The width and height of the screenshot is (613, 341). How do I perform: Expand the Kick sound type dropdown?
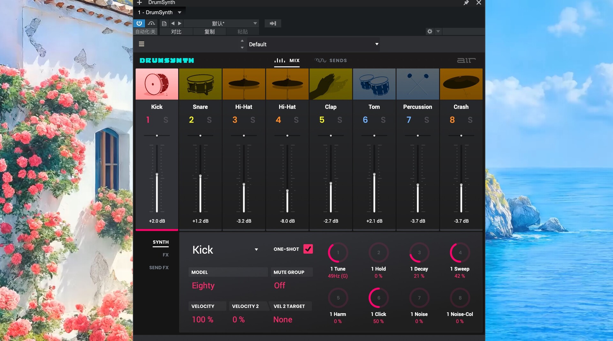point(256,250)
